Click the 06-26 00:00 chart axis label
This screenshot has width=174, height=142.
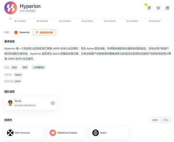[x=87, y=21]
